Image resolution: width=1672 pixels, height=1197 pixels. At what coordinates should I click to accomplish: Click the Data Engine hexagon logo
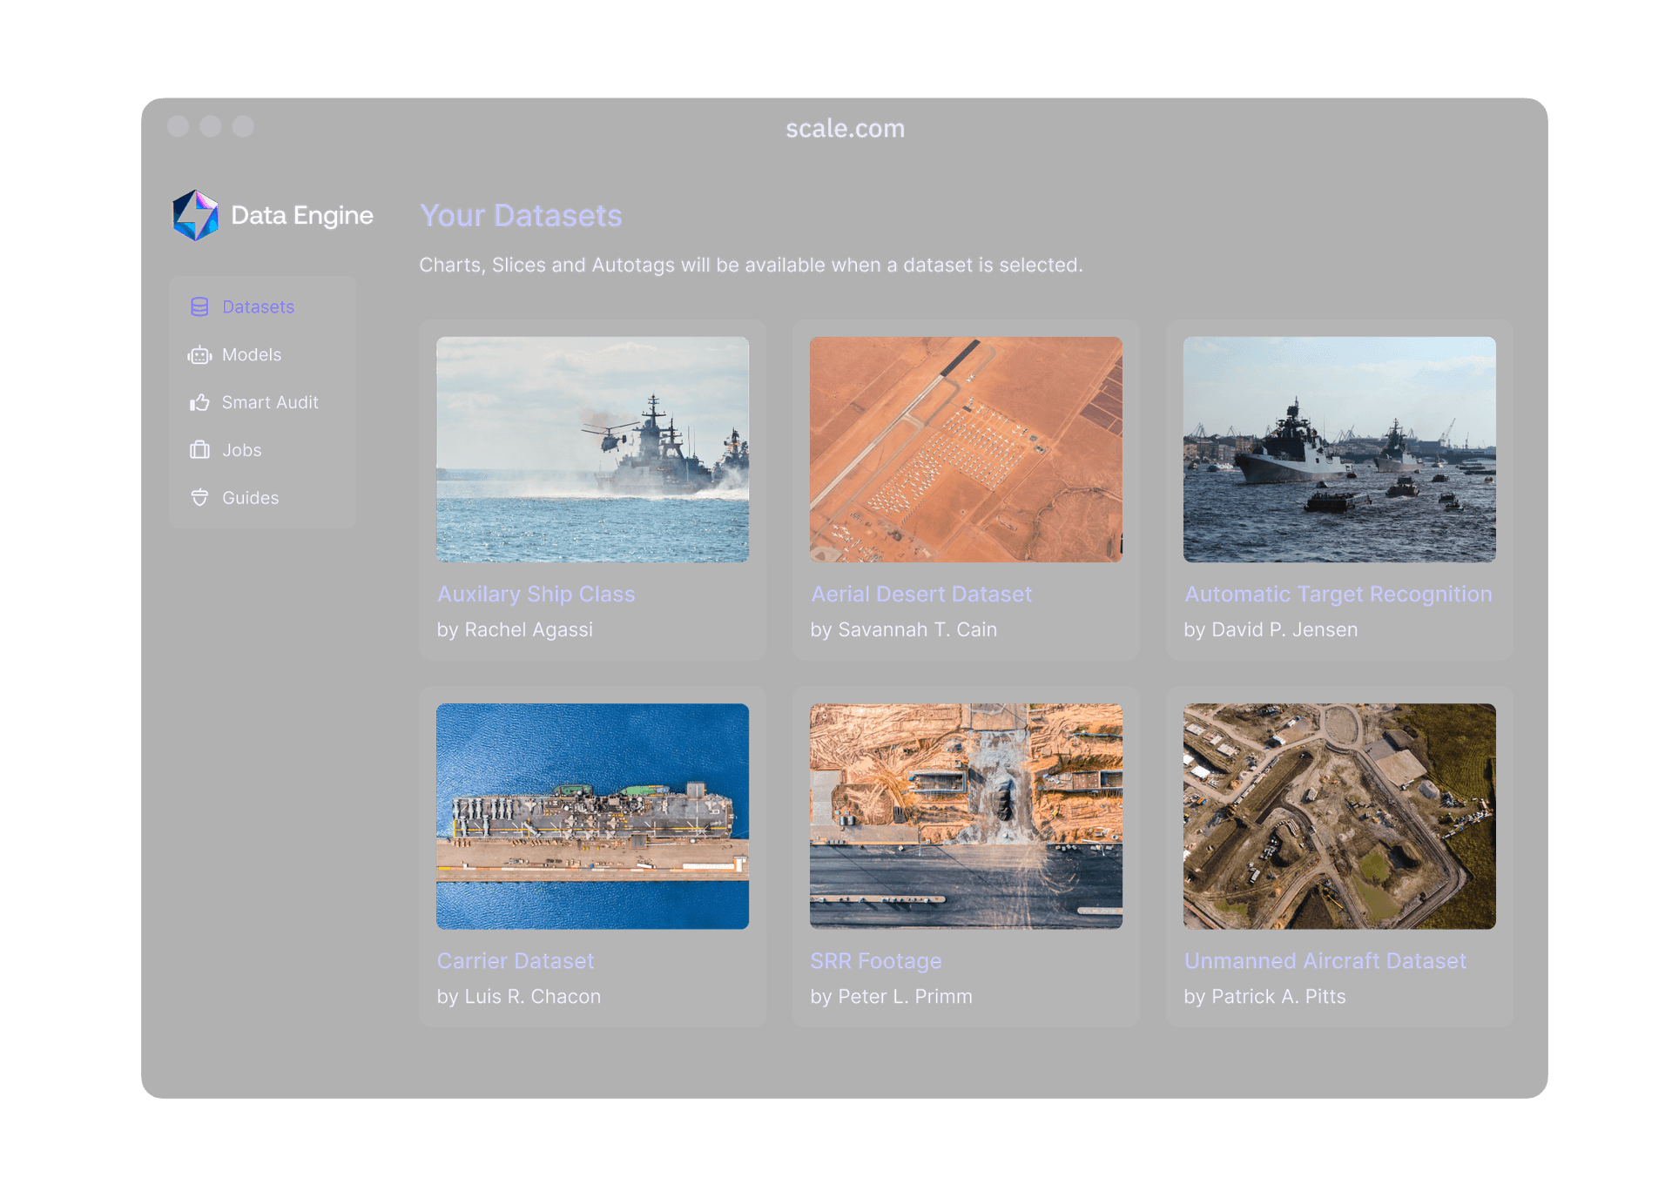coord(195,216)
